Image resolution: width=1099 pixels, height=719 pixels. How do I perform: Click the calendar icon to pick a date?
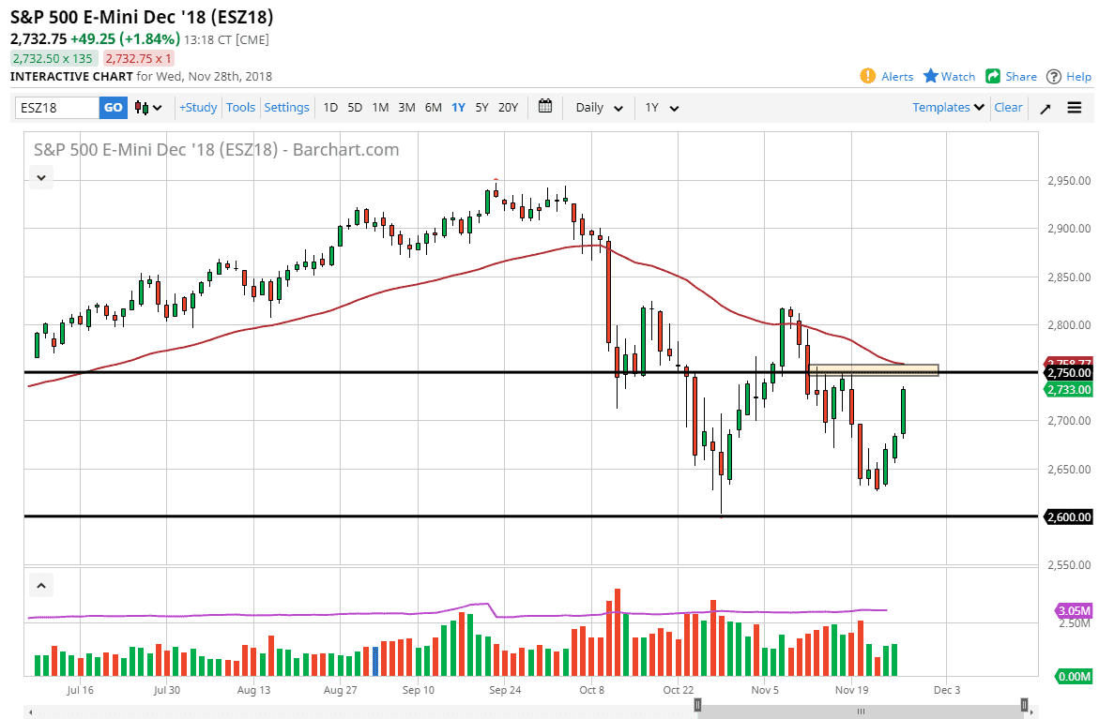[x=545, y=107]
